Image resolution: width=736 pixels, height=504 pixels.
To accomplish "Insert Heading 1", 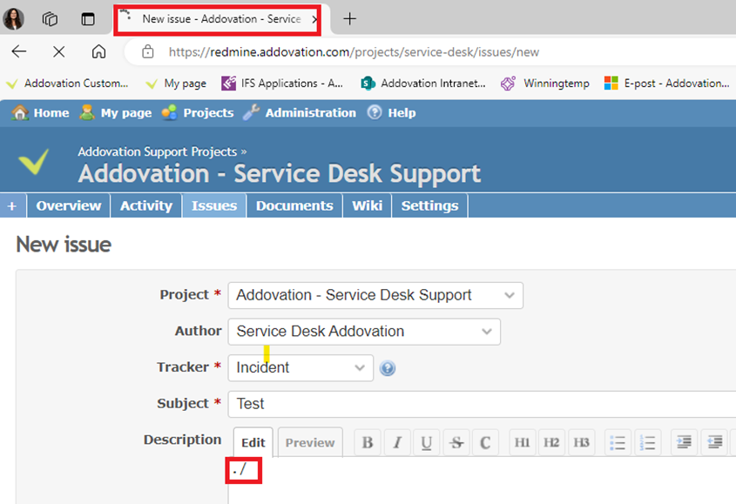I will click(522, 442).
